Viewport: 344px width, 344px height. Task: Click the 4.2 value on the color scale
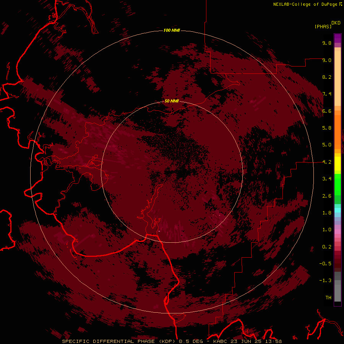coord(327,162)
